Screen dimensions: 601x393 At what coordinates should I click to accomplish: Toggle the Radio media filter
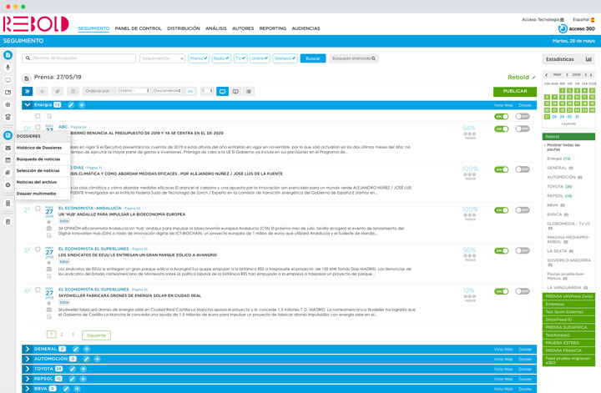point(221,58)
